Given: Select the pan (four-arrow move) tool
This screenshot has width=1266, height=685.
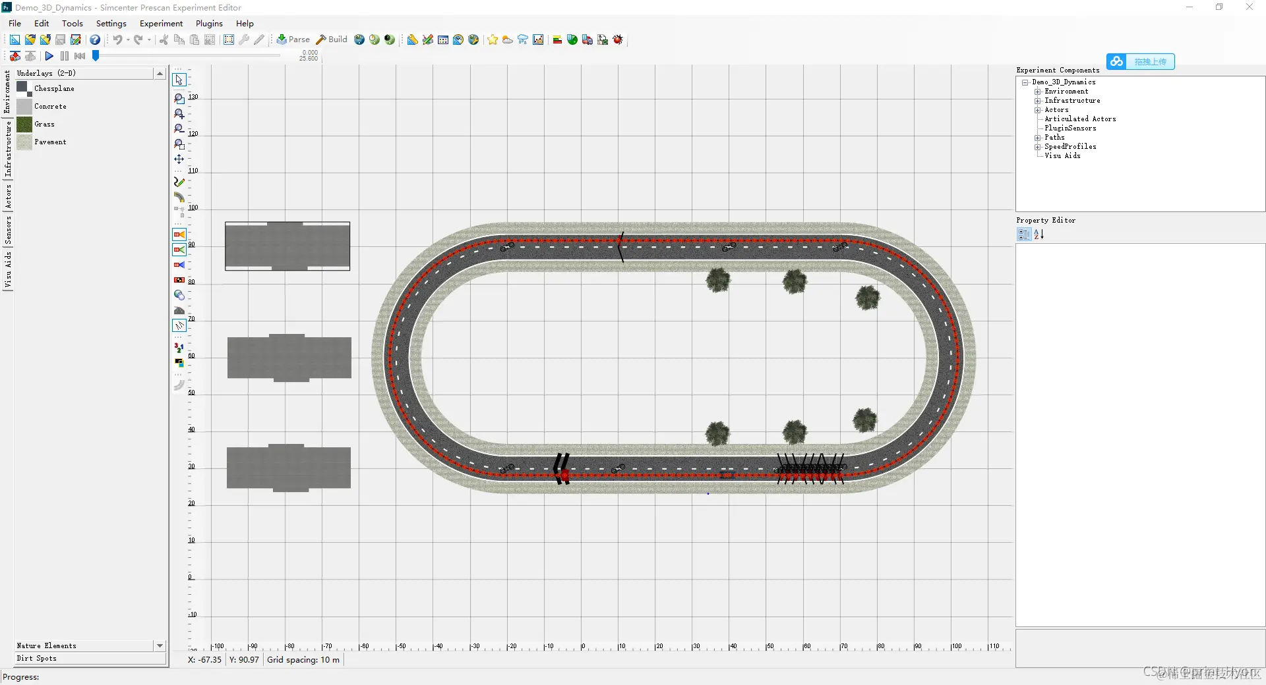Looking at the screenshot, I should coord(179,159).
